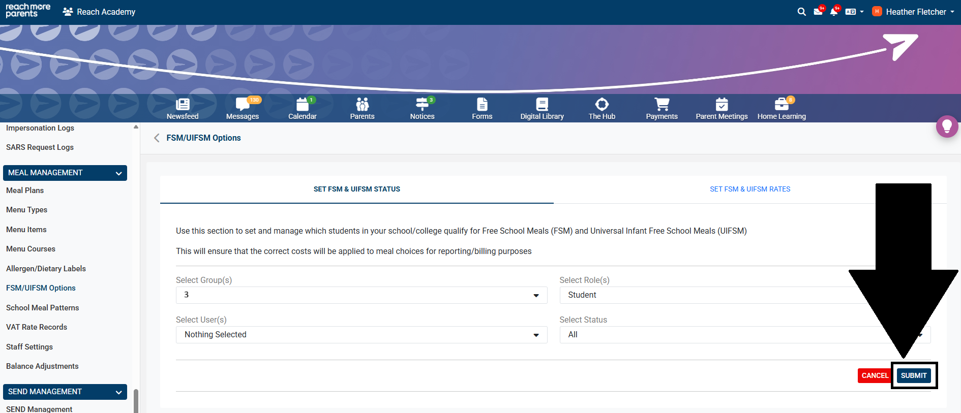Screen dimensions: 961x413
Task: Go back using the FSM/UIFSM Options arrow
Action: point(157,138)
